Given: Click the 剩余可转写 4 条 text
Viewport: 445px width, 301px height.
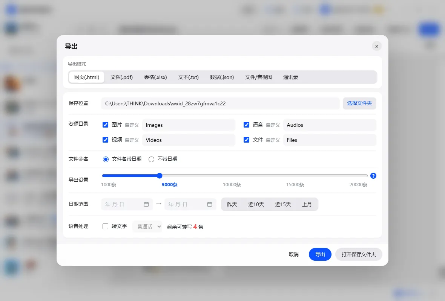Looking at the screenshot, I should click(x=185, y=227).
